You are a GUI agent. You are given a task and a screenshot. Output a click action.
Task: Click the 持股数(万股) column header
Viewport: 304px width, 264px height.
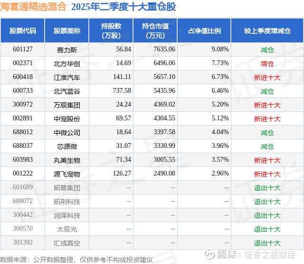[111, 30]
